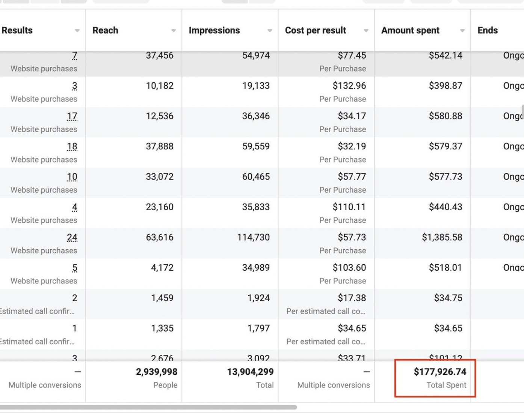Select the cost per result $103.60
The height and width of the screenshot is (413, 524).
(349, 268)
